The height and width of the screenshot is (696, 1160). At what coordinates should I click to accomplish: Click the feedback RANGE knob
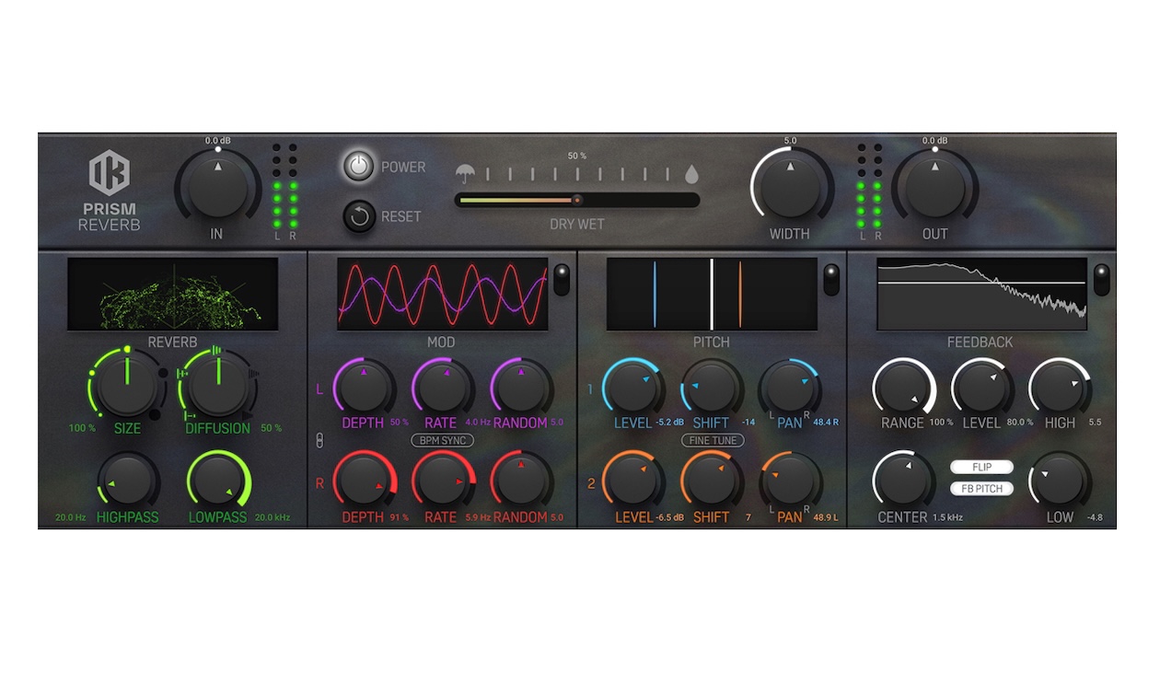coord(903,388)
